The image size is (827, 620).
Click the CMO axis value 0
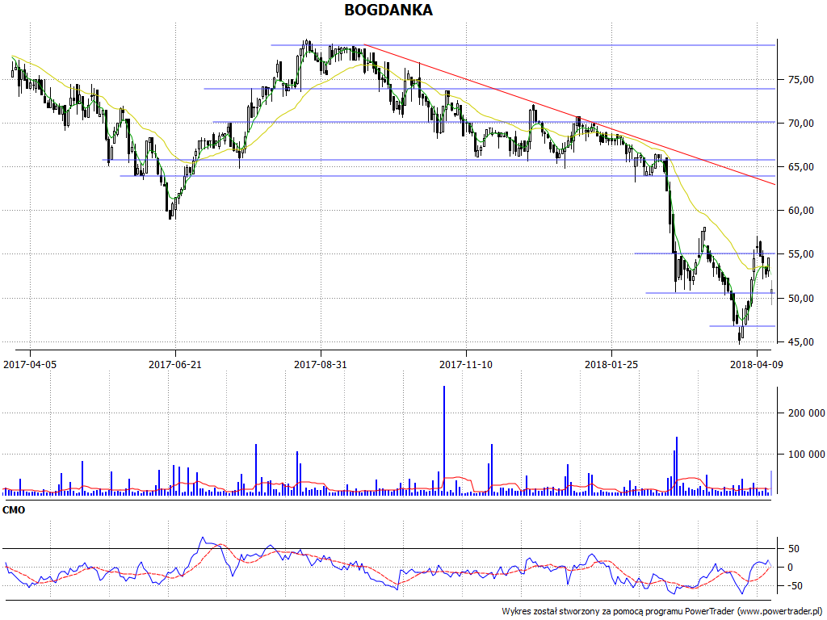[790, 568]
